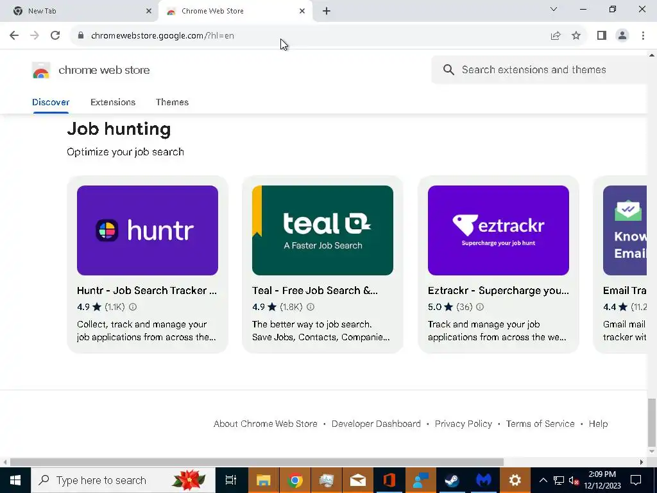Open the notification center icon
This screenshot has height=493, width=657.
(x=636, y=480)
